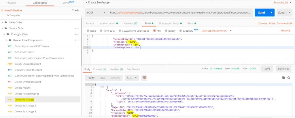Image resolution: width=295 pixels, height=118 pixels.
Task: Click the Pricing In (Net) folder icon
Action: click(x=8, y=34)
